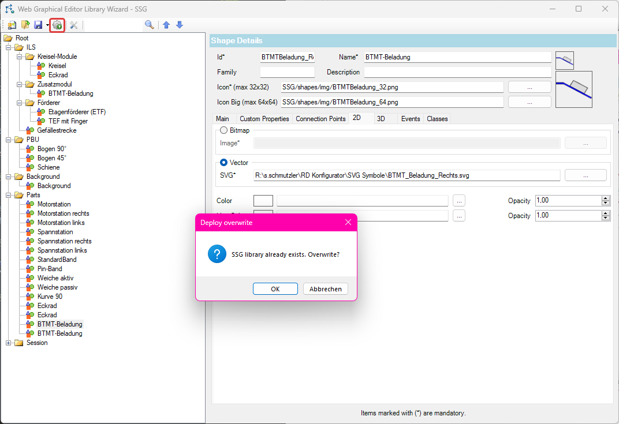619x424 pixels.
Task: Click the shape icon beside TEF mit Finger
Action: click(41, 121)
